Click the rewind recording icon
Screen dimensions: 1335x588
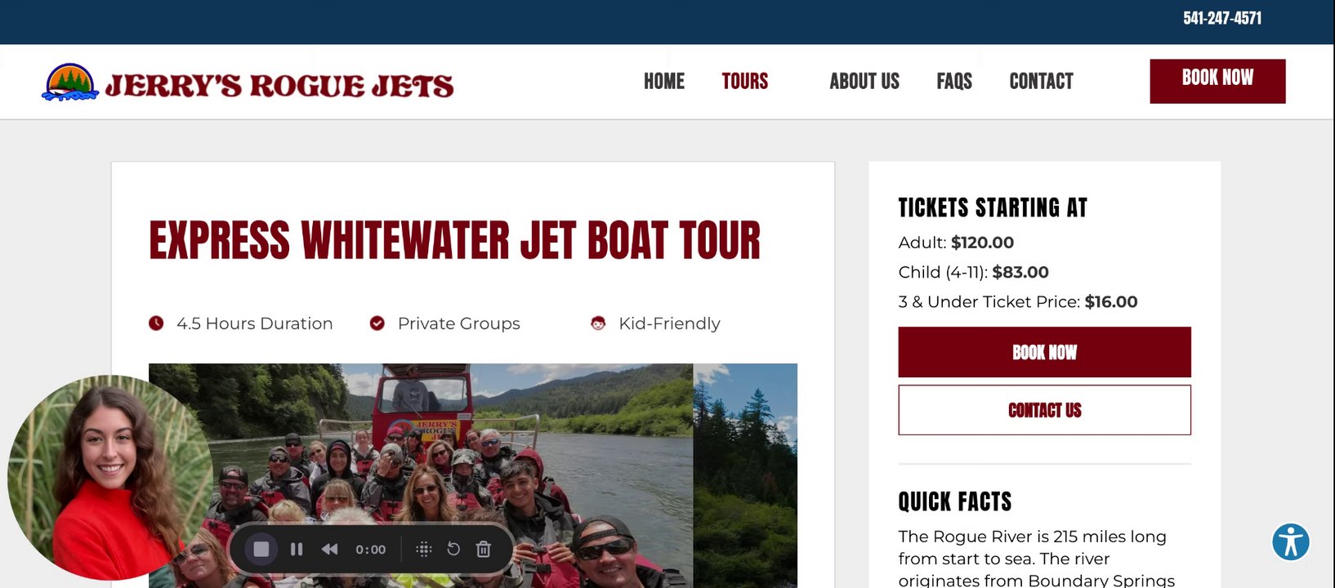(329, 549)
